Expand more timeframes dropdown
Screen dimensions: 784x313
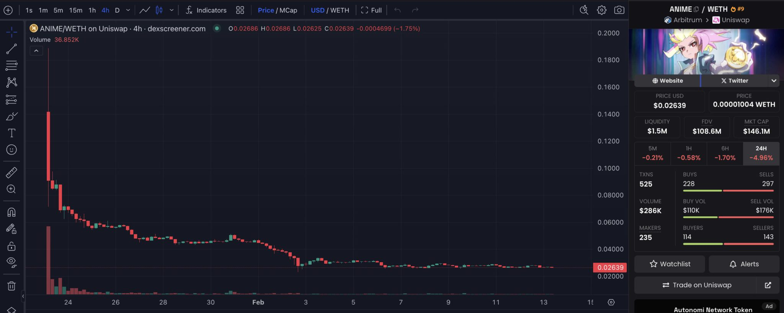click(x=128, y=10)
